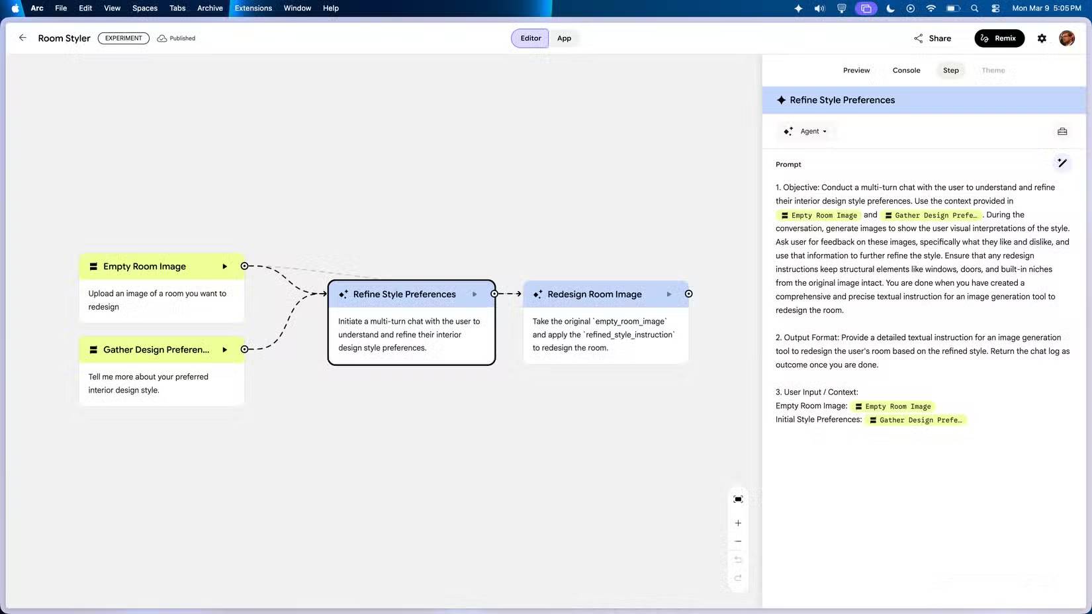Image resolution: width=1092 pixels, height=614 pixels.
Task: Zoom in using the plus icon
Action: [738, 523]
